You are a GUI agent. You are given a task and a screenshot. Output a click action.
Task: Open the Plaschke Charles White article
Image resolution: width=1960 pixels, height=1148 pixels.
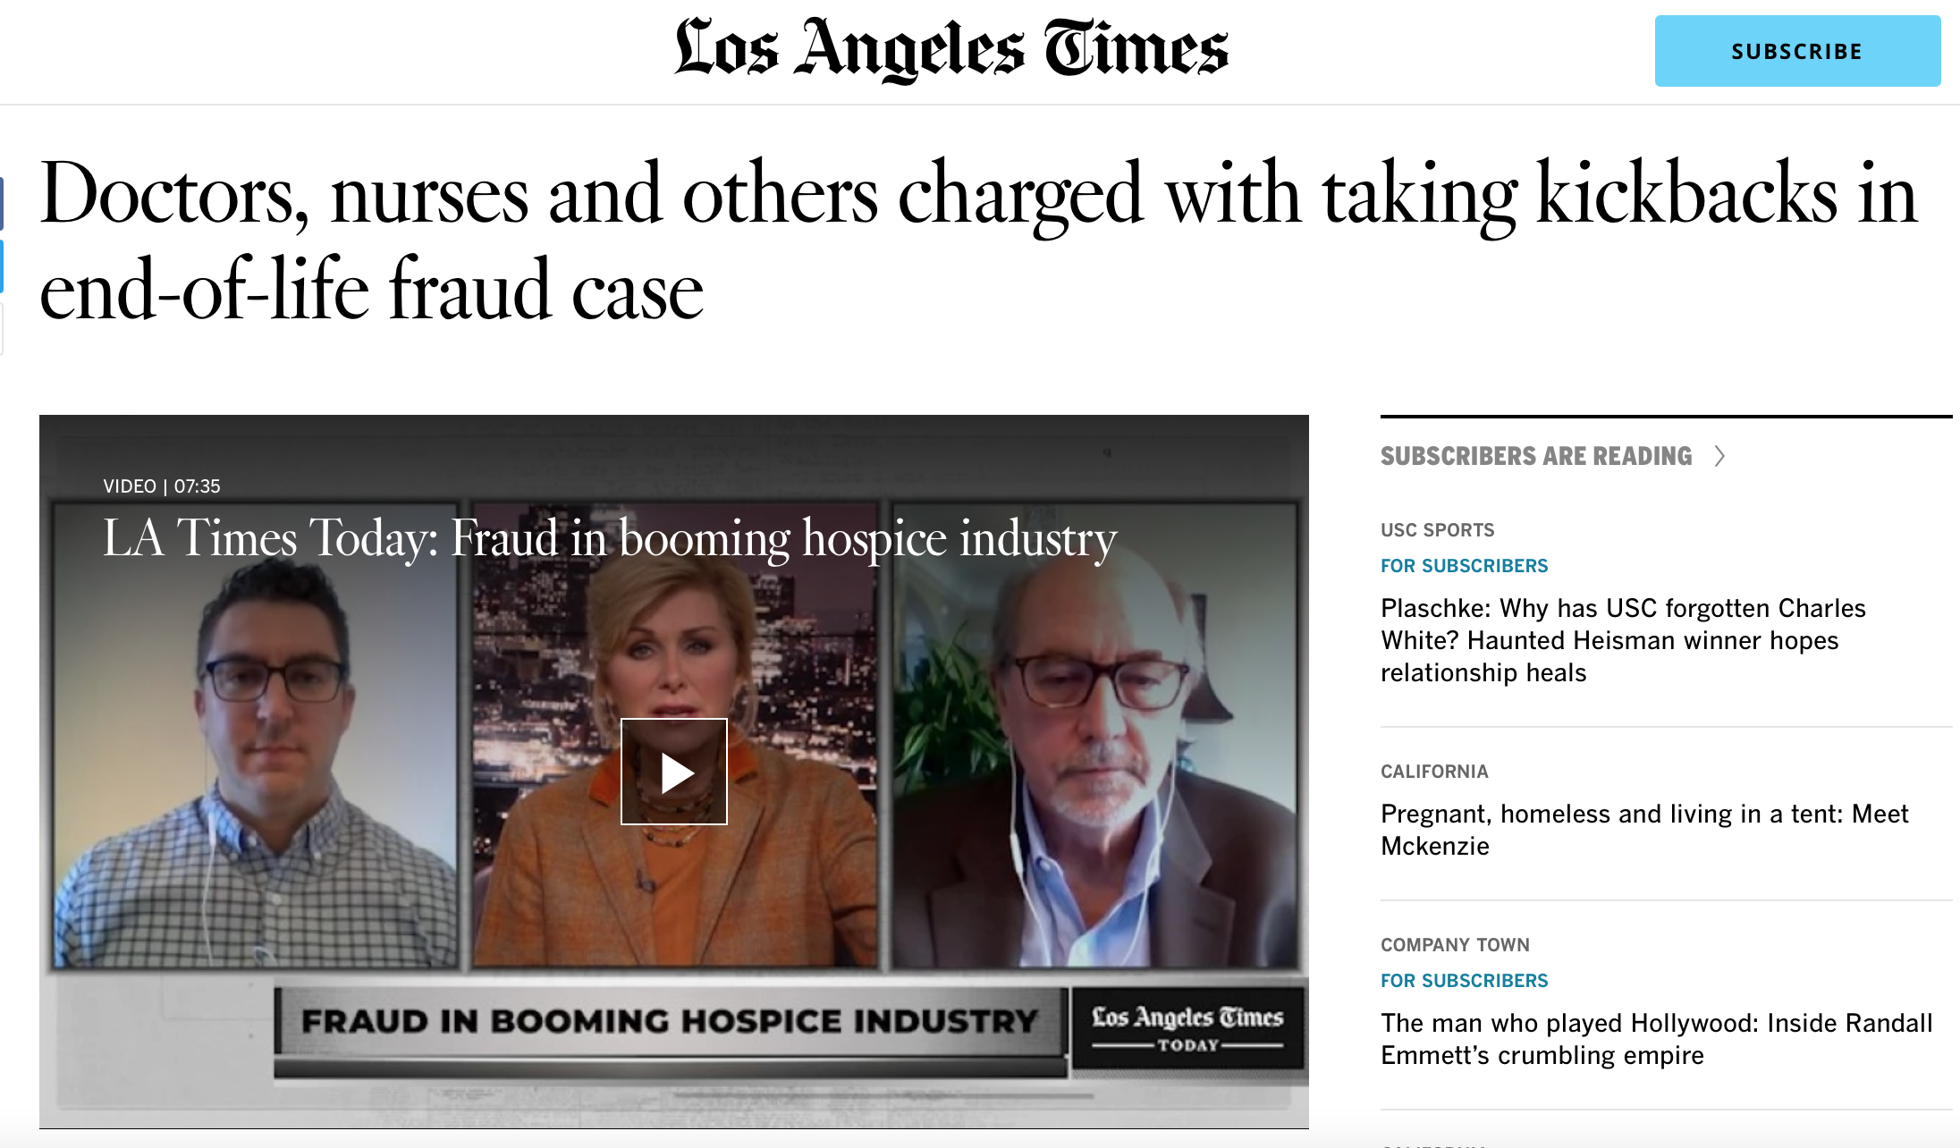1623,640
